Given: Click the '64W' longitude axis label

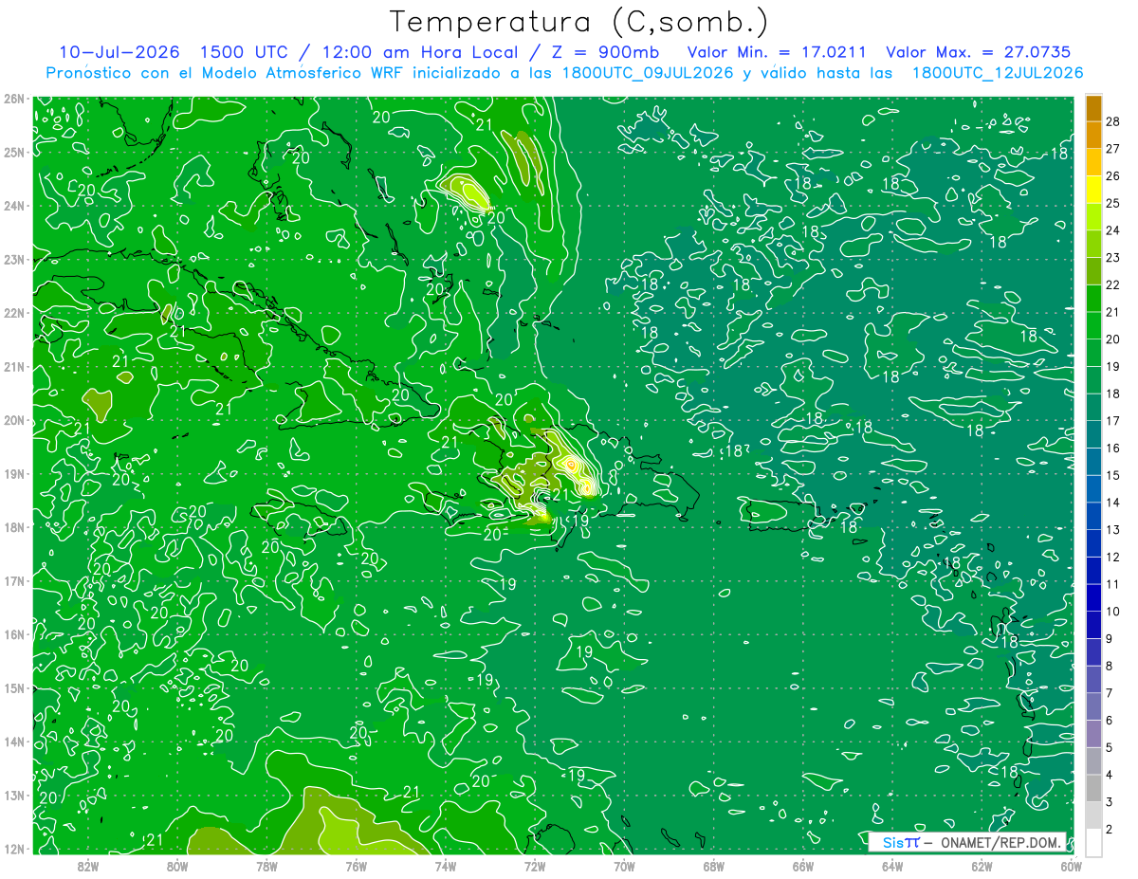Looking at the screenshot, I should (891, 866).
